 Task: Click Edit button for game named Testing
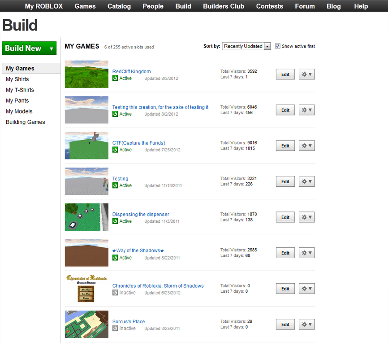tap(285, 181)
